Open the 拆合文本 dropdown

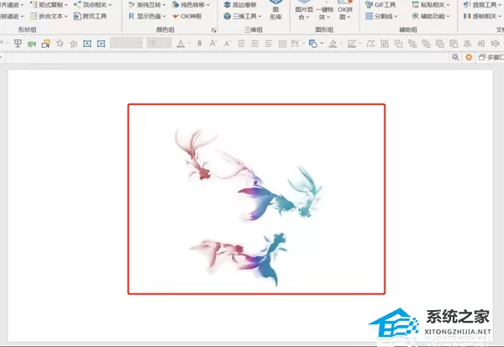click(x=49, y=16)
